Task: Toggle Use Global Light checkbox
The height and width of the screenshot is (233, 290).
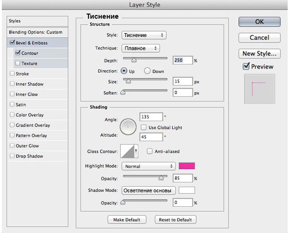Action: (144, 127)
